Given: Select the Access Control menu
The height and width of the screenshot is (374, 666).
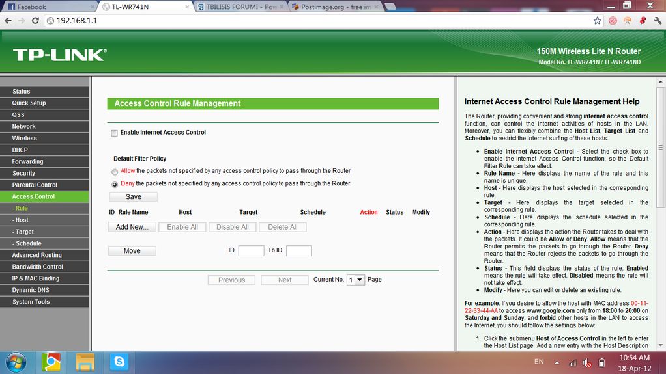Looking at the screenshot, I should (x=44, y=196).
